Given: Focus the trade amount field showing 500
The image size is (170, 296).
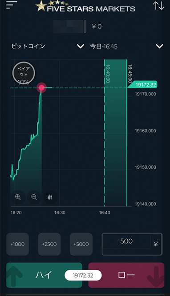Looking at the screenshot, I should pyautogui.click(x=126, y=241).
